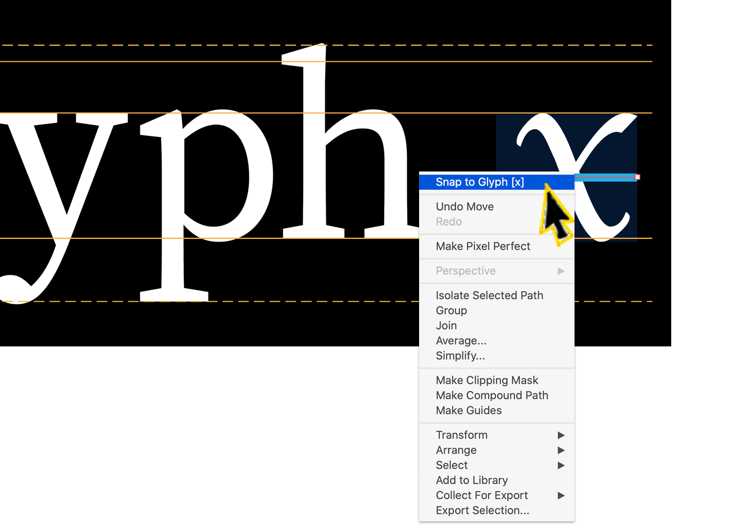Open the Average dialog
This screenshot has width=736, height=529.
461,341
